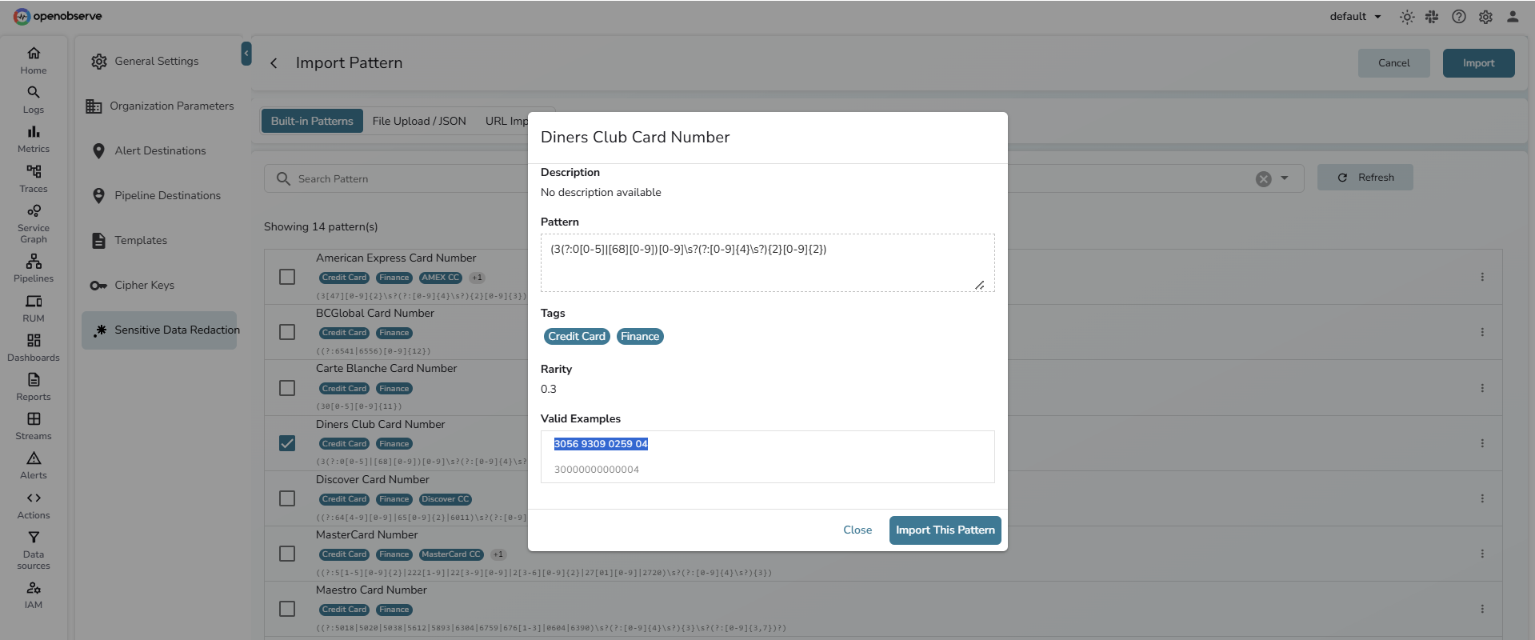Collapse the settings side panel chevron
The image size is (1535, 640).
246,54
